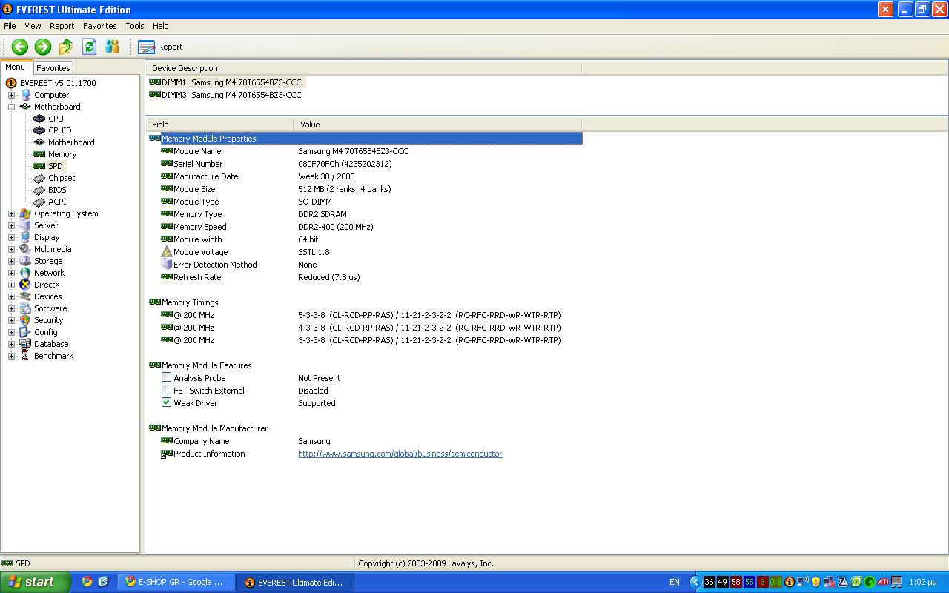The image size is (949, 593).
Task: Open the View menu
Action: 33,26
